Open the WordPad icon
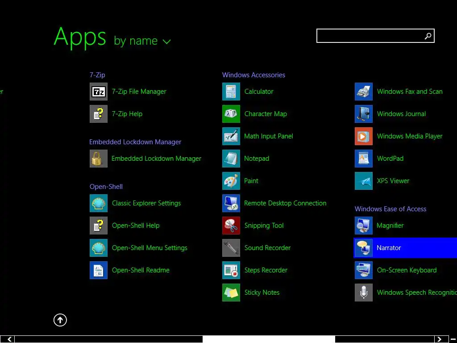This screenshot has width=457, height=343. pos(364,159)
